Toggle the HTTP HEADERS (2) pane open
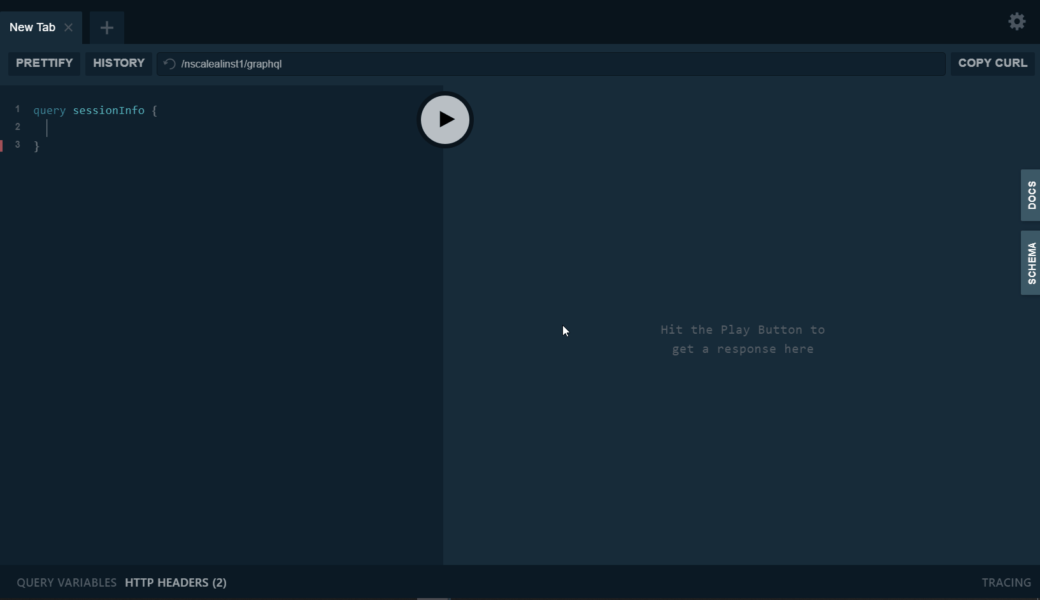Screen dimensions: 1040x600 (175, 582)
